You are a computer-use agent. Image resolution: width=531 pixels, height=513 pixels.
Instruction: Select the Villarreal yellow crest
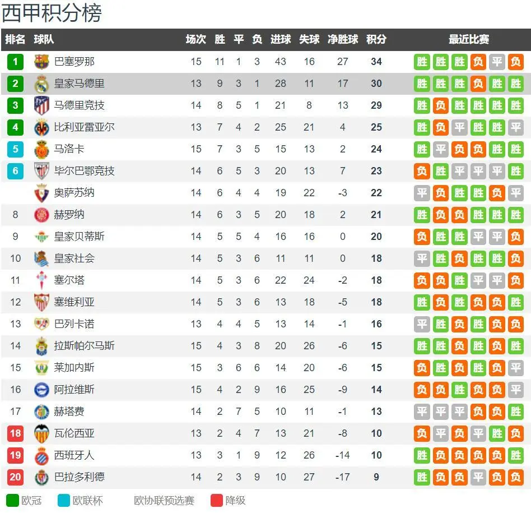click(41, 127)
